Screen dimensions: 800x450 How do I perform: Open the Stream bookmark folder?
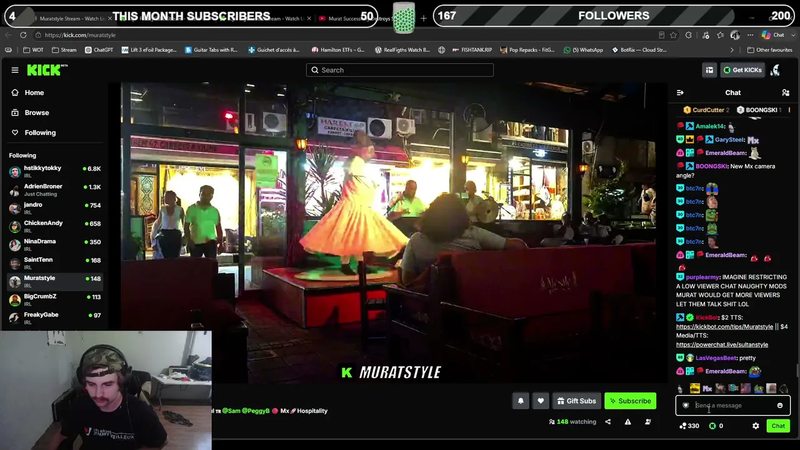64,50
